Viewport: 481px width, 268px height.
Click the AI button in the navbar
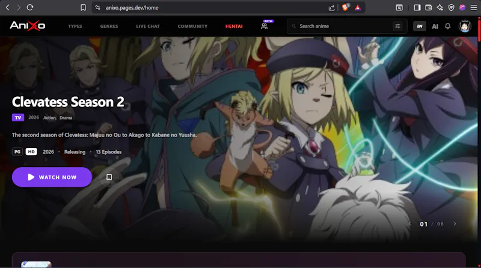[435, 26]
